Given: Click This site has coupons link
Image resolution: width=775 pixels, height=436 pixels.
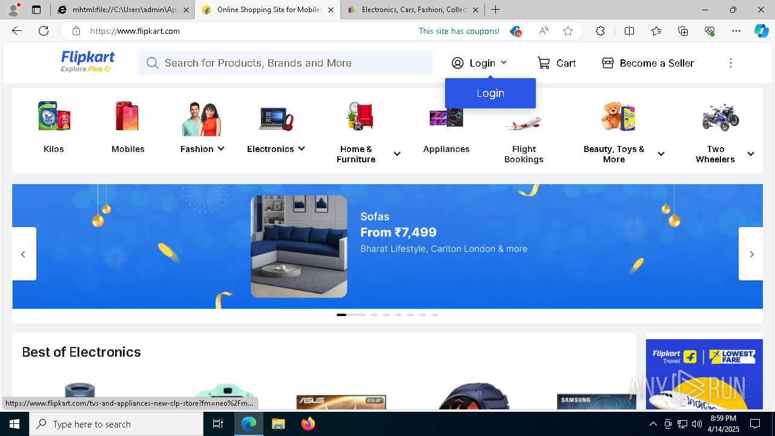Looking at the screenshot, I should (459, 31).
